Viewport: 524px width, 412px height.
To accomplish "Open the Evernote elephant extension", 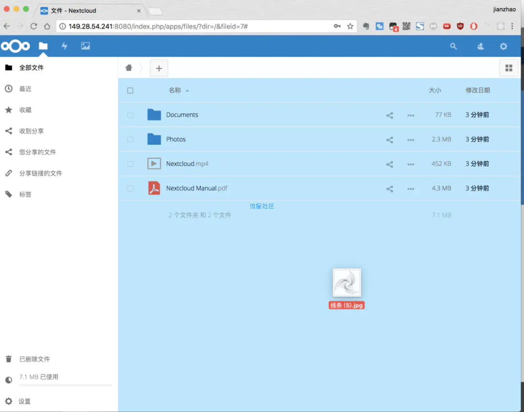I will click(x=366, y=26).
